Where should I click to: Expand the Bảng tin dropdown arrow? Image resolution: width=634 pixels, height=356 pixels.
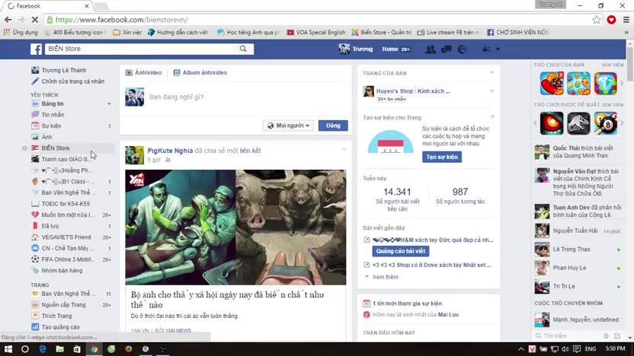(109, 104)
